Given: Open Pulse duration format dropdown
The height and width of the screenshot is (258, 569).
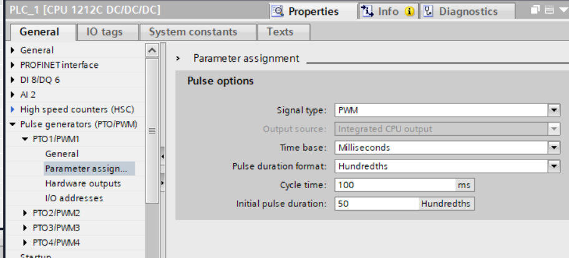Looking at the screenshot, I should 554,166.
